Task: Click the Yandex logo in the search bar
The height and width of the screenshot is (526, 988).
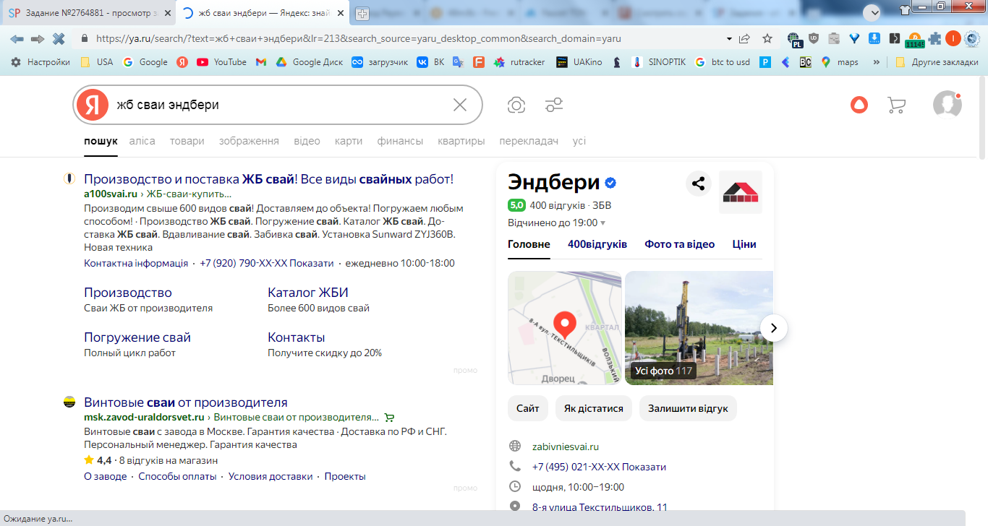Action: coord(93,105)
